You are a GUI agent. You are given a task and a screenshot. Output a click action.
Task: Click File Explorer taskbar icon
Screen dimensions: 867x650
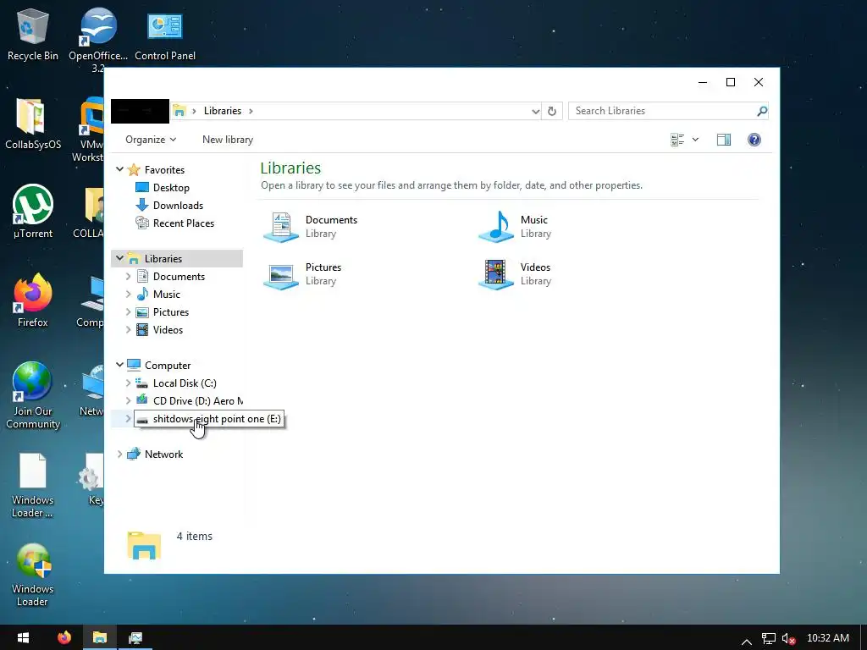click(x=100, y=637)
